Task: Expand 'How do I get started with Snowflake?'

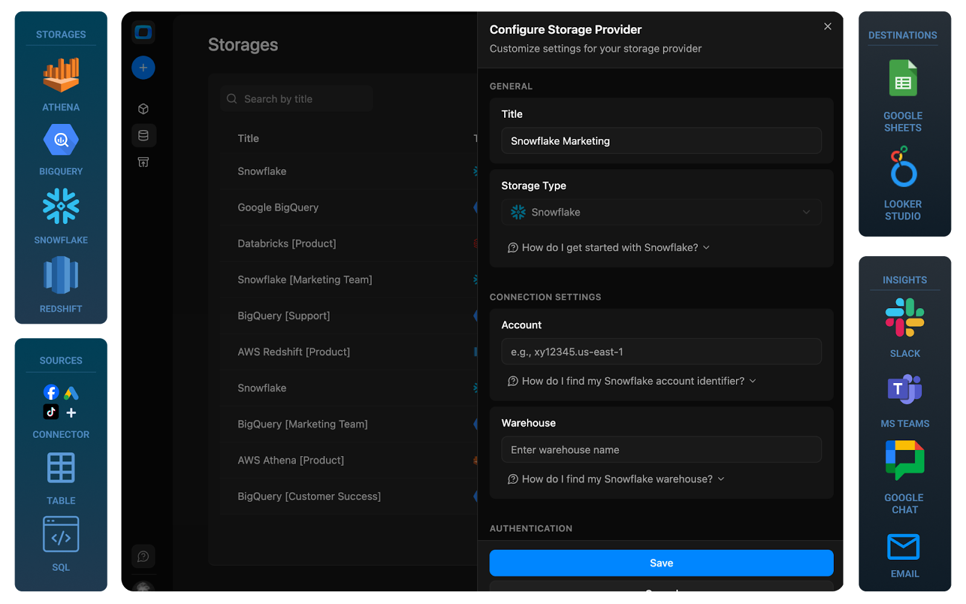Action: [609, 247]
